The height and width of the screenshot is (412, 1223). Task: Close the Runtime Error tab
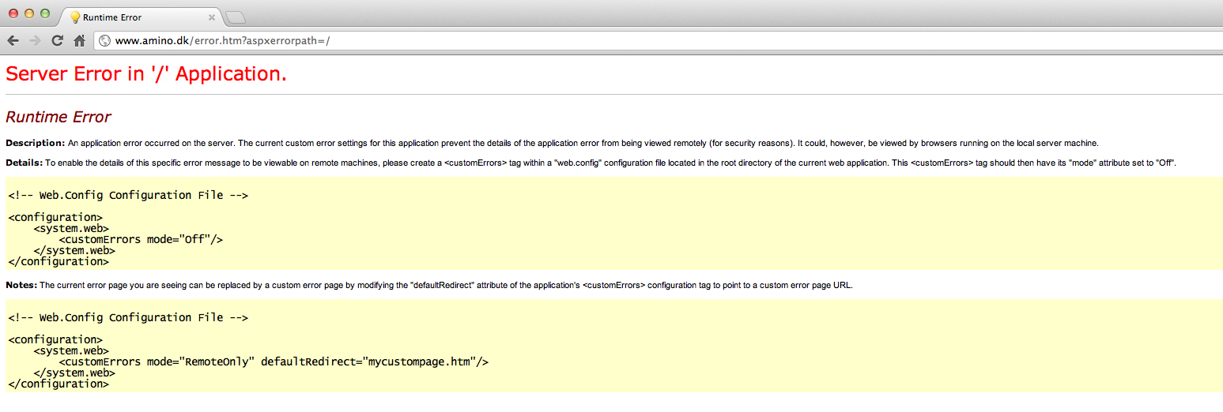tap(212, 17)
